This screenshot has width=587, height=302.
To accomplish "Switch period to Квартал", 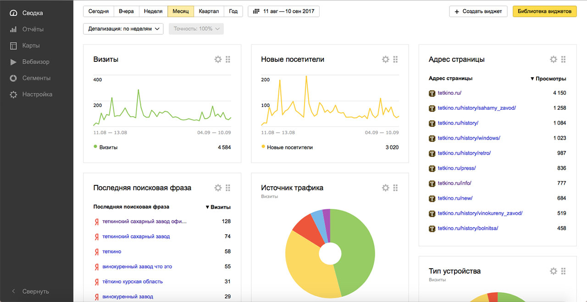I will click(209, 11).
